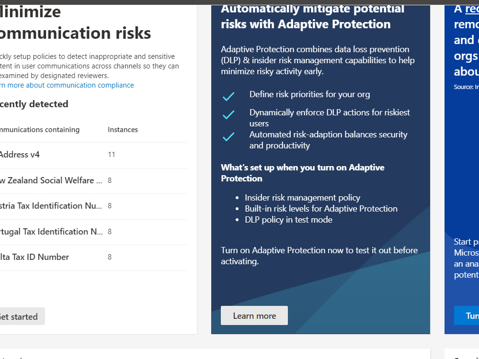Click "Learn more" on Adaptive Protection card
Screen dimensions: 479x359
pyautogui.click(x=254, y=315)
